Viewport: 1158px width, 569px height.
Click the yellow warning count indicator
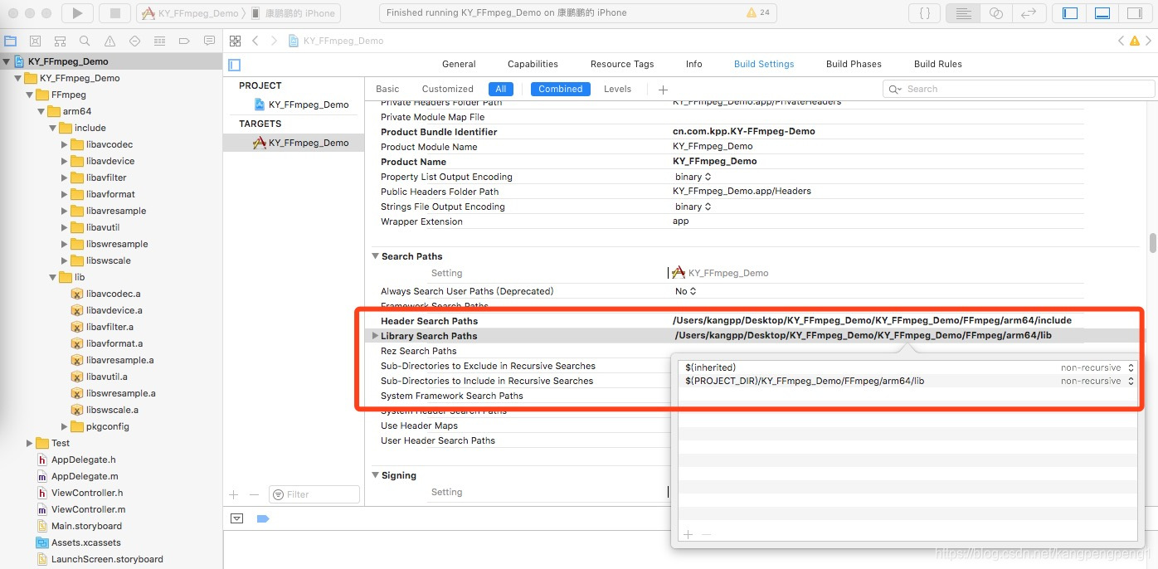758,13
